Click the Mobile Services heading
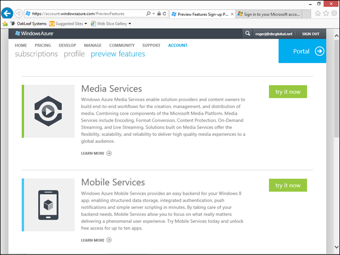This screenshot has height=255, width=340. click(113, 182)
